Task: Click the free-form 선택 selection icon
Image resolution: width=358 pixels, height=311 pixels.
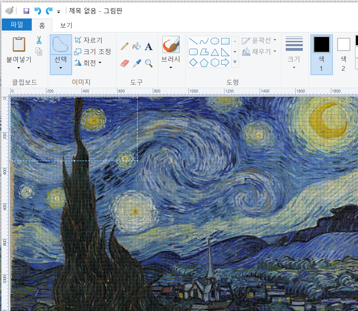Action: click(x=61, y=45)
